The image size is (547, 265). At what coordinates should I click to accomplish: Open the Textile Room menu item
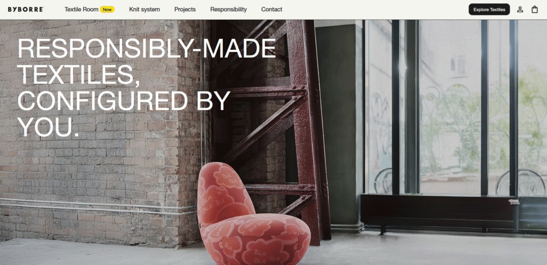(82, 10)
